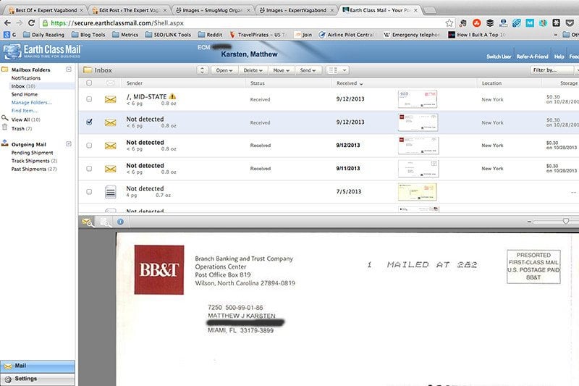Adjust the preview zoom slider handle

[566, 221]
